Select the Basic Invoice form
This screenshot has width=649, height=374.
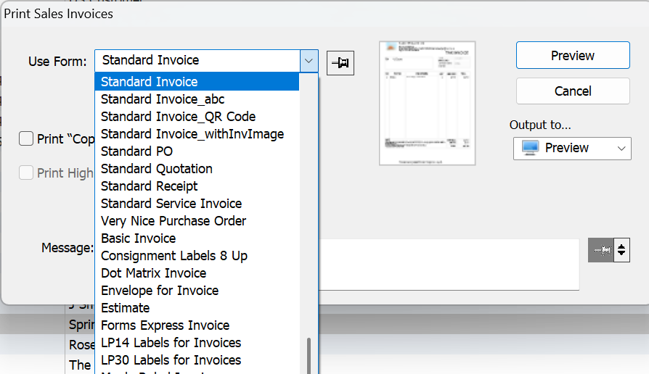(x=197, y=238)
